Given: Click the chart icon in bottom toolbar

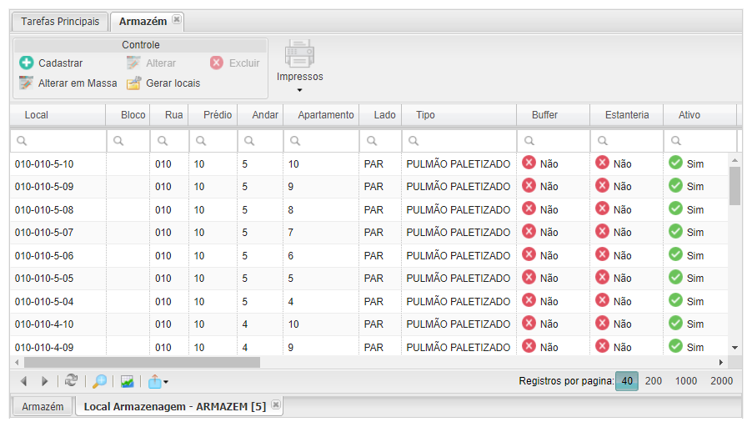Looking at the screenshot, I should coord(127,381).
